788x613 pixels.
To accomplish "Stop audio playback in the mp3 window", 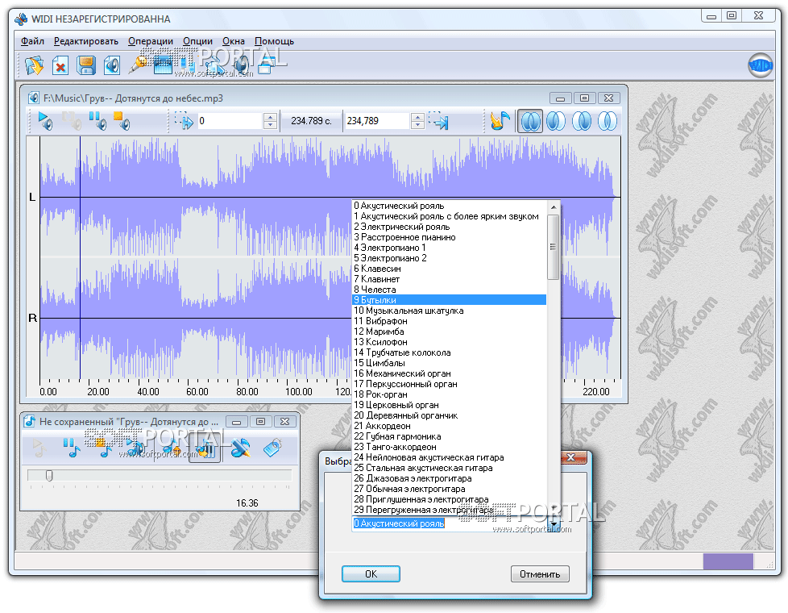I will pyautogui.click(x=121, y=121).
